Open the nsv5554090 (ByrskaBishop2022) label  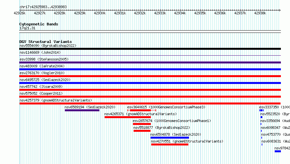point(48,46)
